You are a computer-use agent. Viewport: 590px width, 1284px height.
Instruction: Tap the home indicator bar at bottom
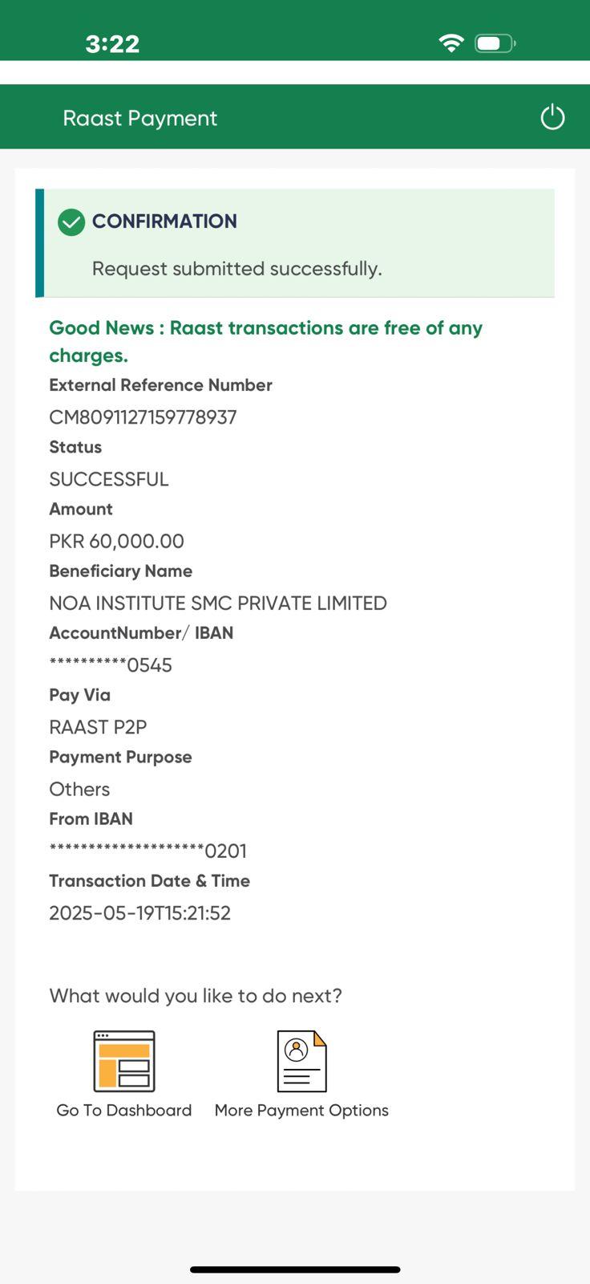[295, 1270]
